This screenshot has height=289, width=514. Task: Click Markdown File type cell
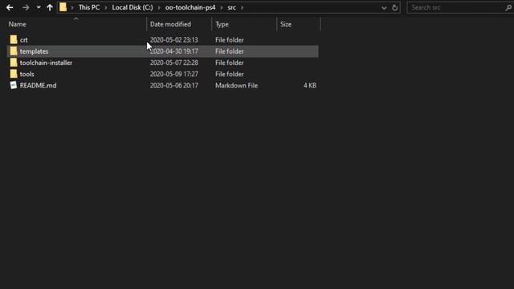click(237, 86)
